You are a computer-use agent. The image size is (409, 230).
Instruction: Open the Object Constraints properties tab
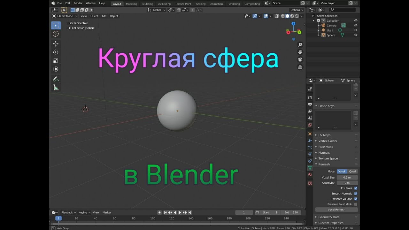pos(310,161)
